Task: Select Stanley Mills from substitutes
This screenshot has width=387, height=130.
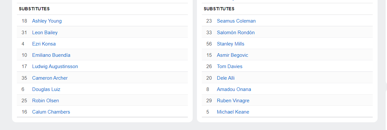Action: (230, 44)
